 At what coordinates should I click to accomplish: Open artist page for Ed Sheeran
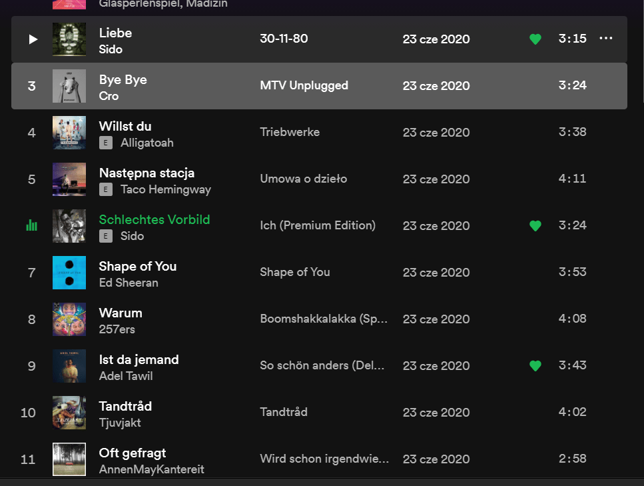pyautogui.click(x=129, y=283)
